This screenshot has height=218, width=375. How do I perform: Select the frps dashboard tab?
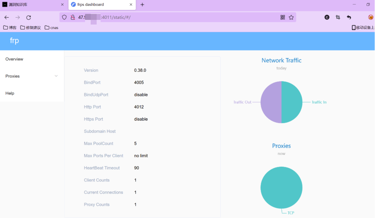point(102,5)
